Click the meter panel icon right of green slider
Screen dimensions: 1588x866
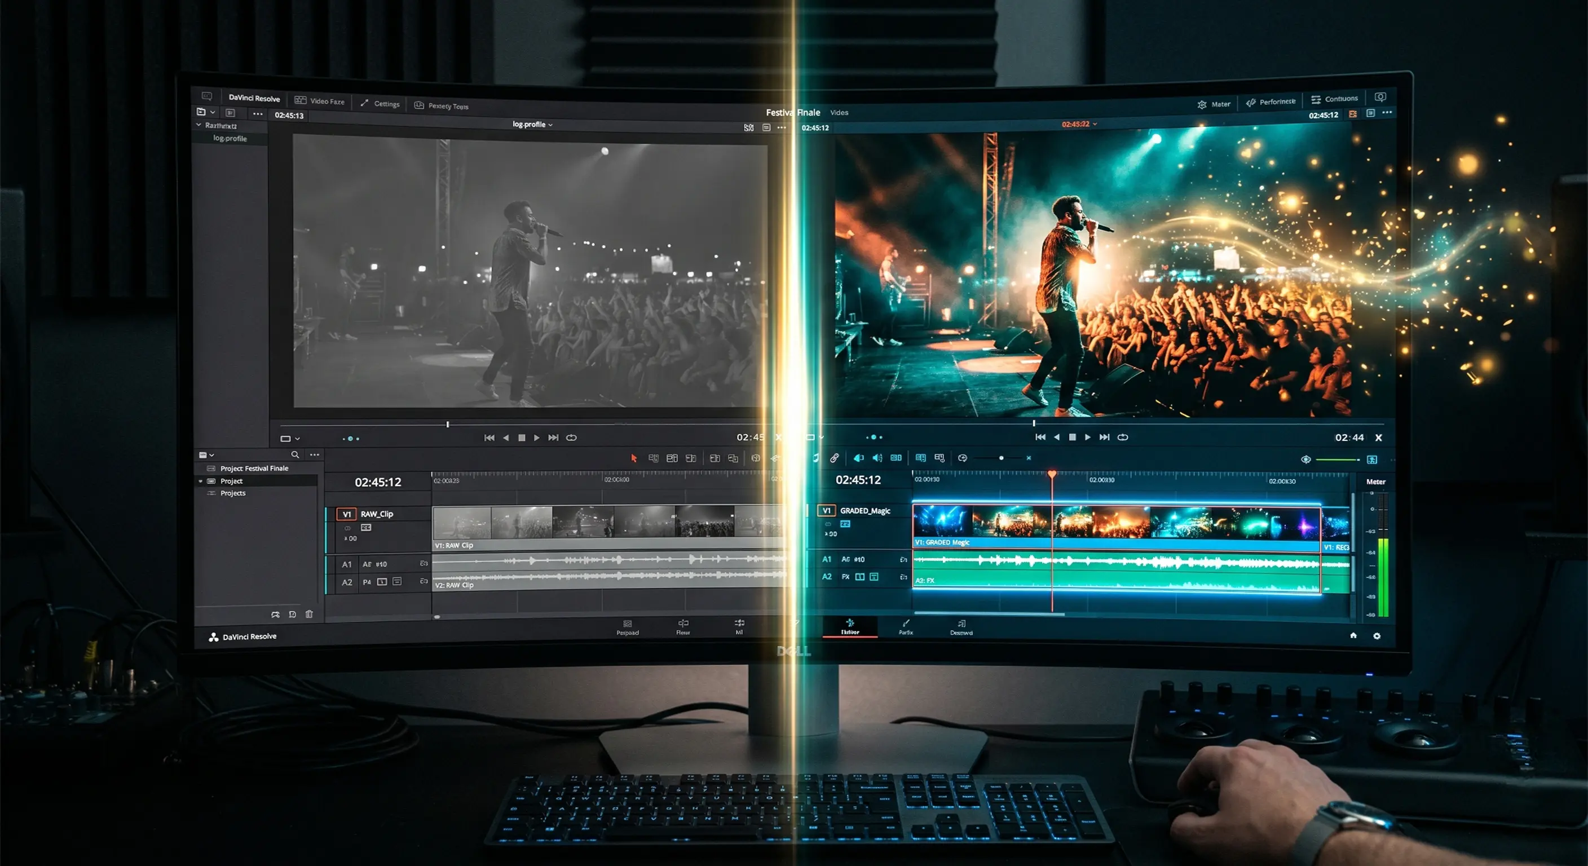point(1371,460)
